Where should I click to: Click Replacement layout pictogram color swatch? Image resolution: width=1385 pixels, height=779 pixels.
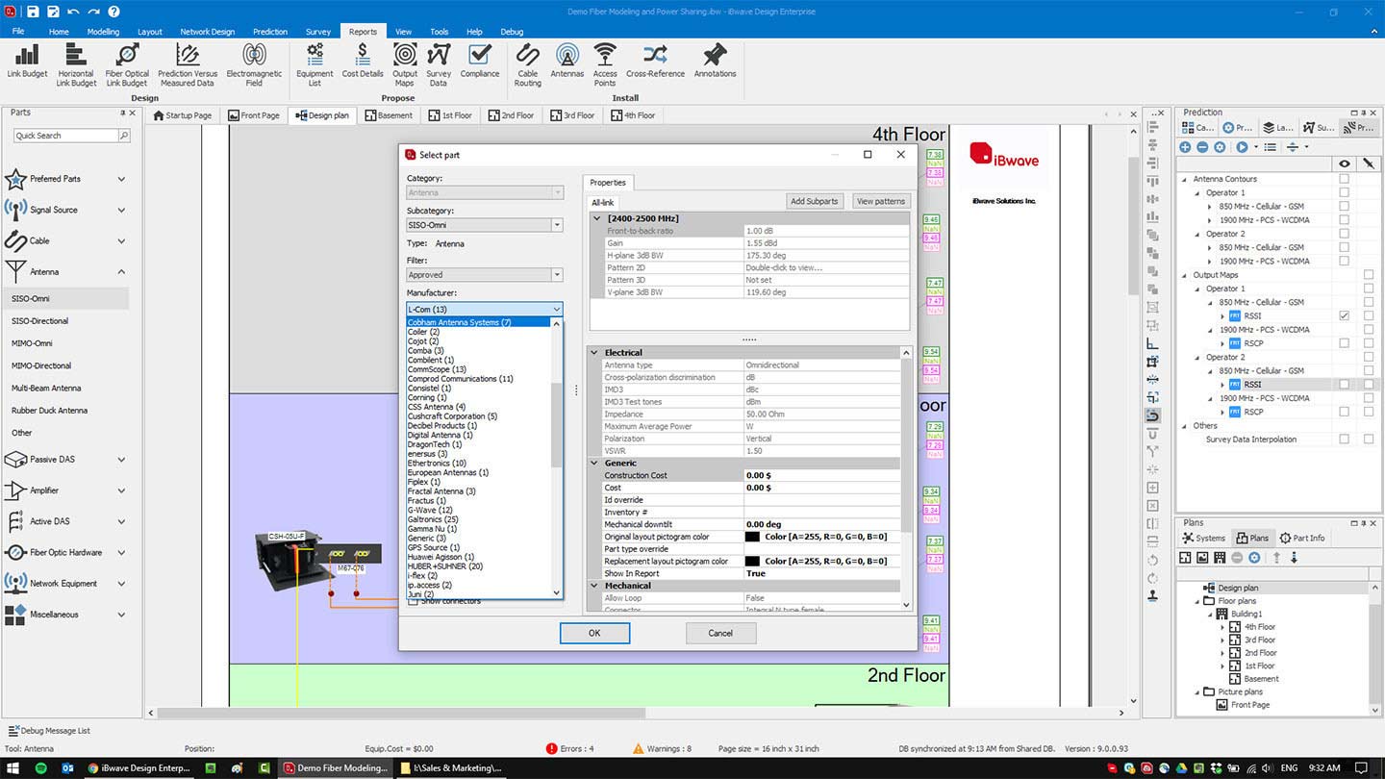coord(753,562)
